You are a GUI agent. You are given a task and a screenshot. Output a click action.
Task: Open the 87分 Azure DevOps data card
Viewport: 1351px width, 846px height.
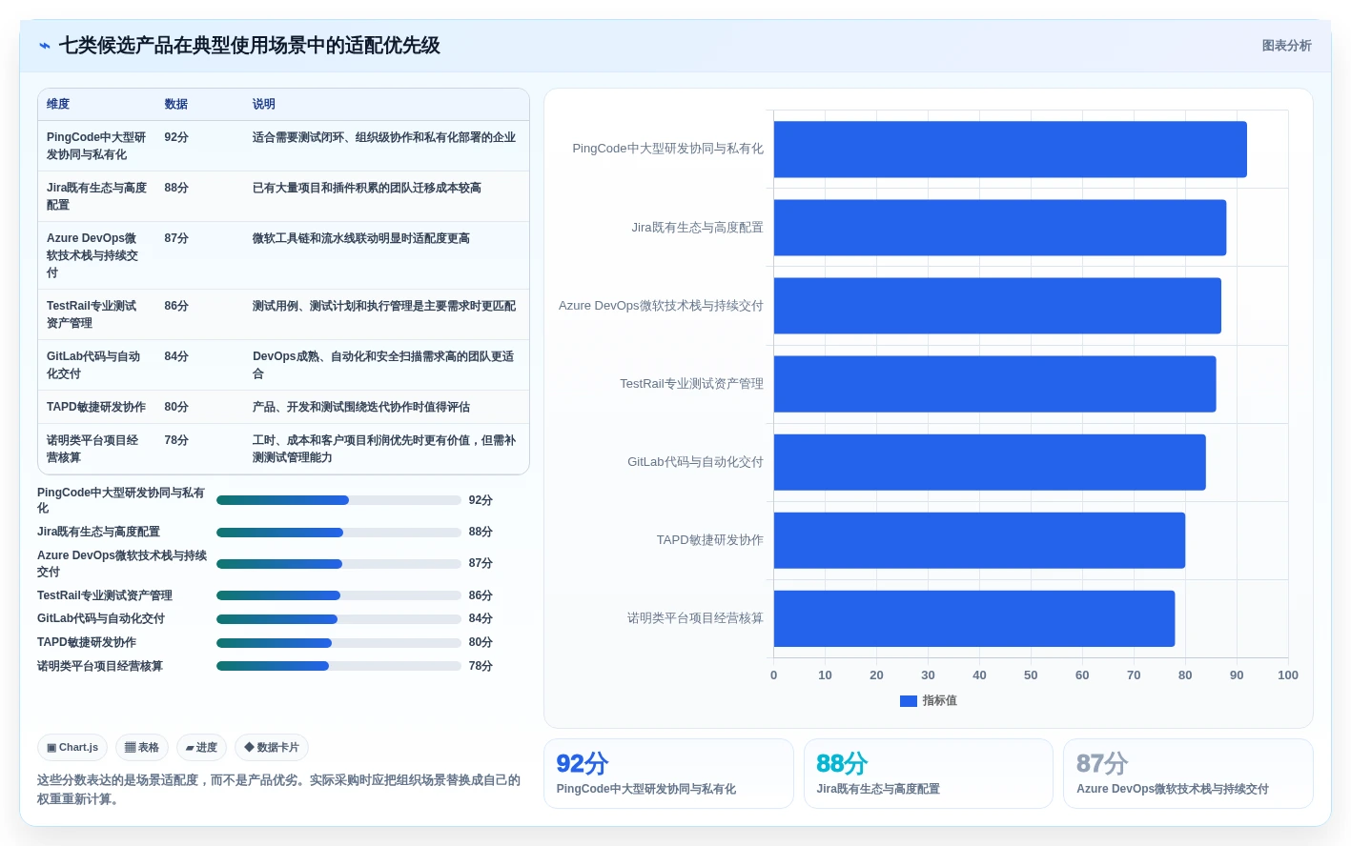(1188, 774)
